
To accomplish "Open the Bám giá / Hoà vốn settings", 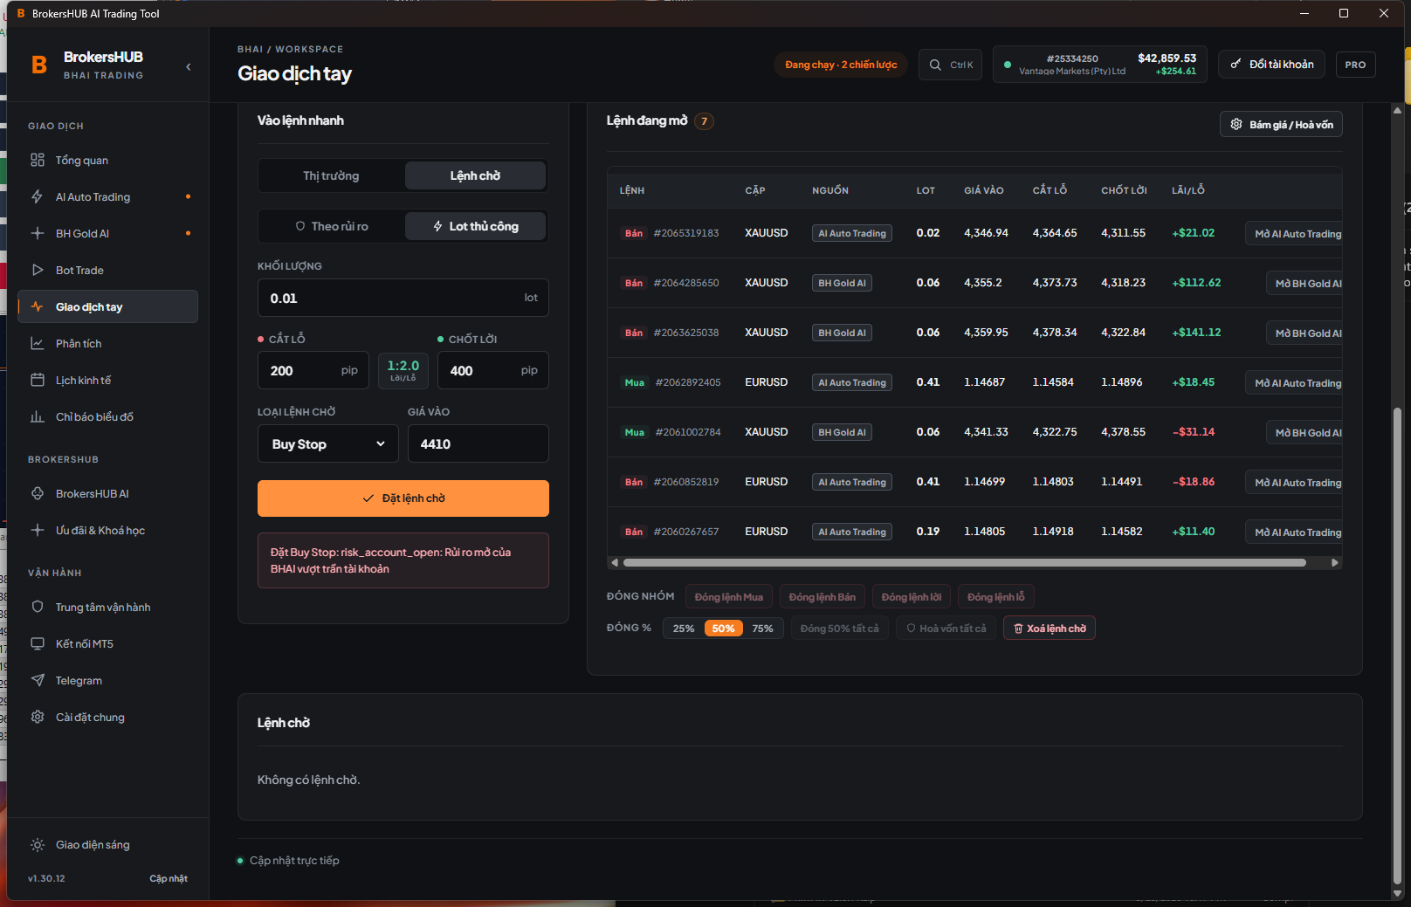I will (x=1281, y=124).
